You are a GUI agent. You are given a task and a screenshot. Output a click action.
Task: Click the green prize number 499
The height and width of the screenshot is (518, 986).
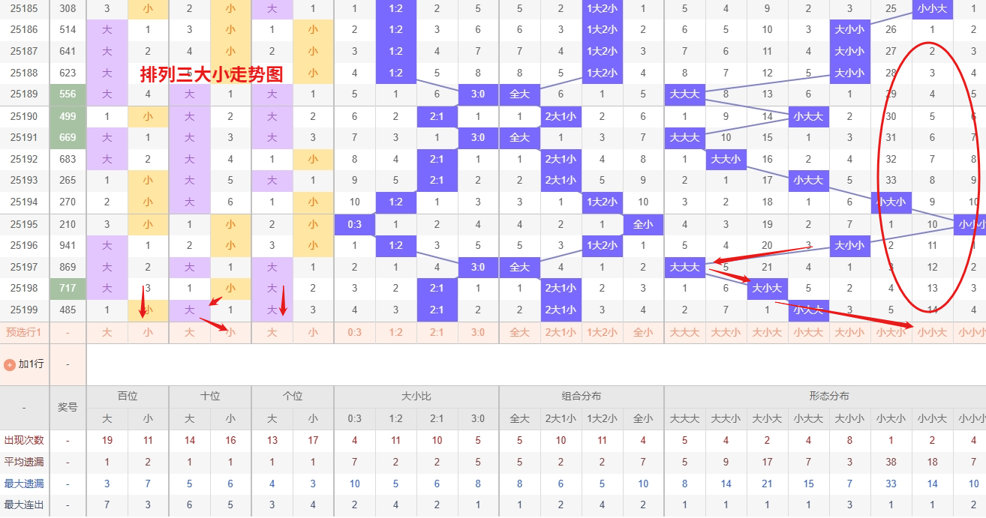68,117
